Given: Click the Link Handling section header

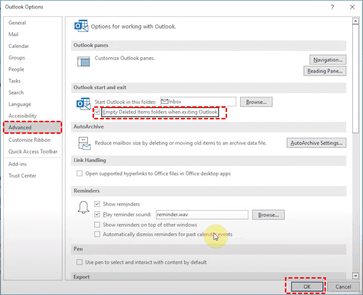Looking at the screenshot, I should pyautogui.click(x=209, y=160).
